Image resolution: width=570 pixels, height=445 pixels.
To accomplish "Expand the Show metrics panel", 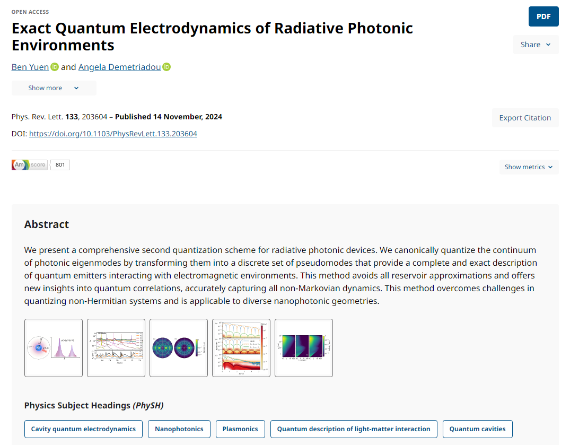I will click(x=529, y=167).
